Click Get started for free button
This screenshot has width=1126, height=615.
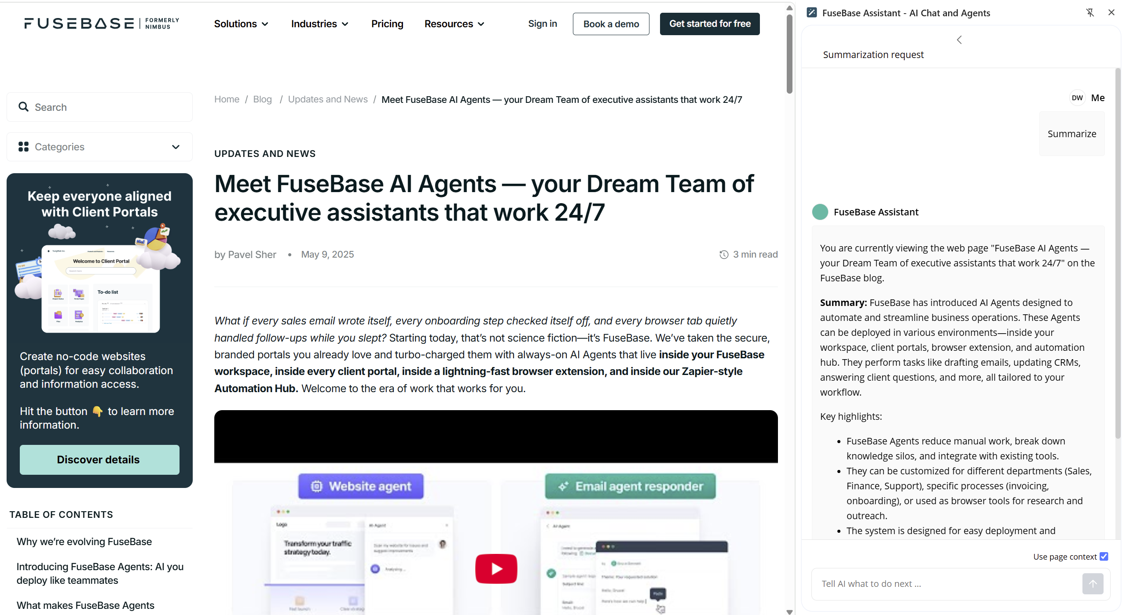[710, 24]
